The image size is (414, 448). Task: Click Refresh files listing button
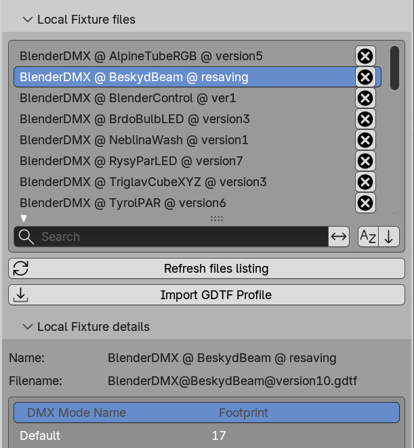207,269
